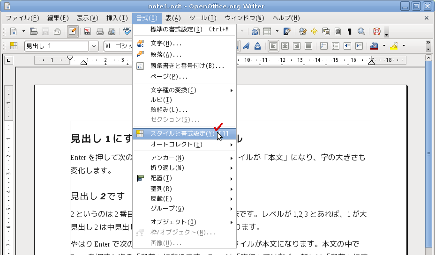Run the ABC spellcheck icon
Screen dimensions: 435x255
[127, 31]
